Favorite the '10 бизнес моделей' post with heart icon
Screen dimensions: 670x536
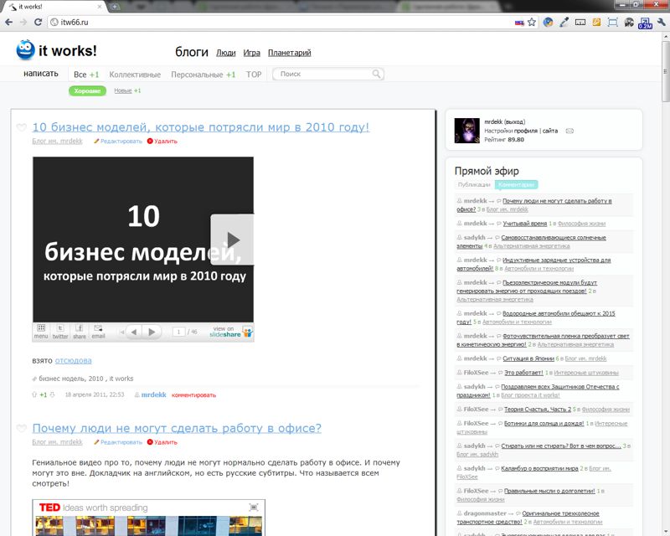pyautogui.click(x=21, y=128)
